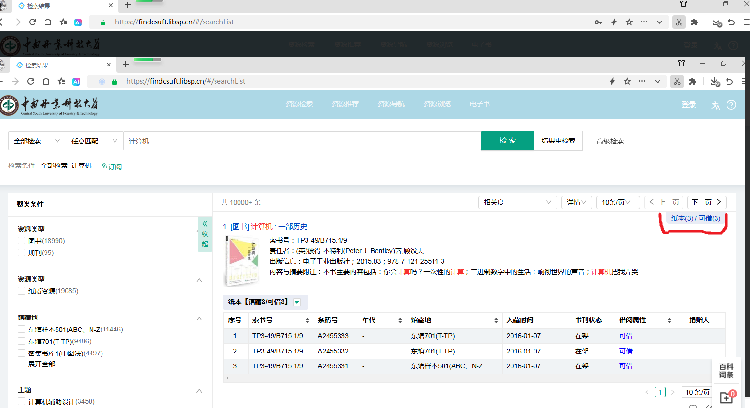Open the 纸本(3) / 可借(3) link
The width and height of the screenshot is (750, 408).
(x=693, y=218)
